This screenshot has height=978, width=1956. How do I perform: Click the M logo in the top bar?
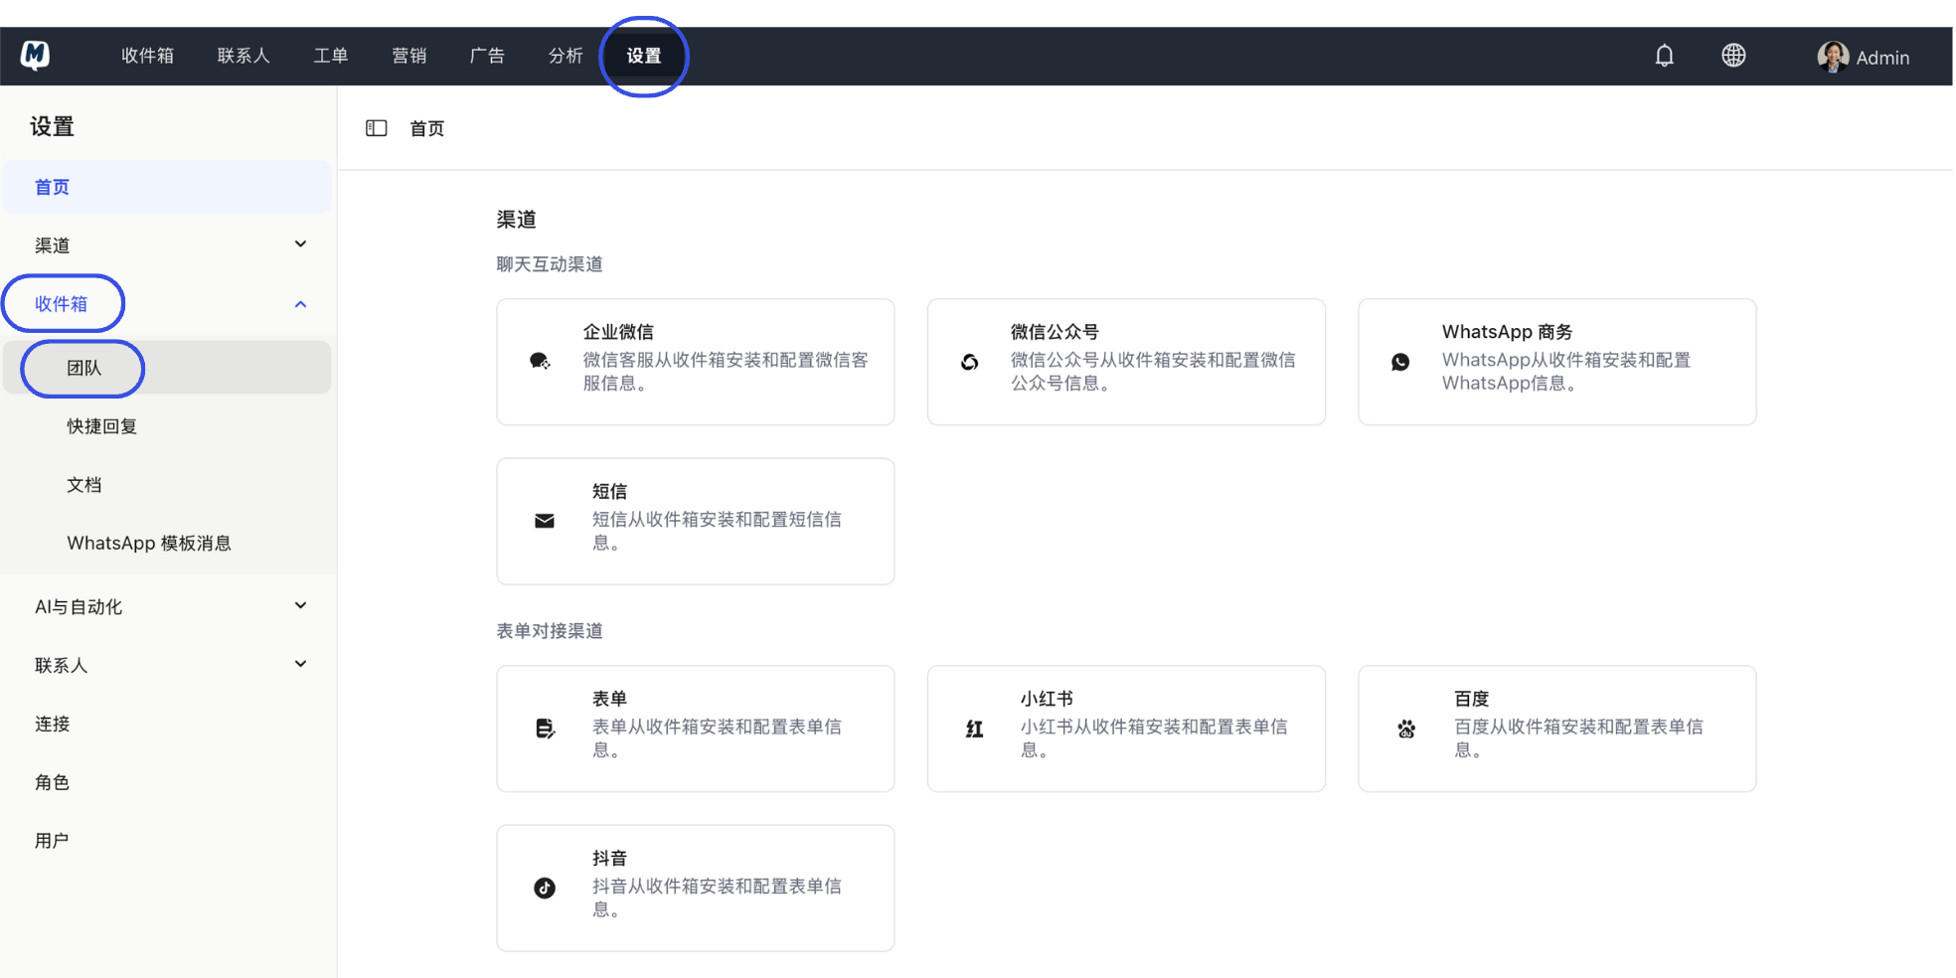coord(37,56)
